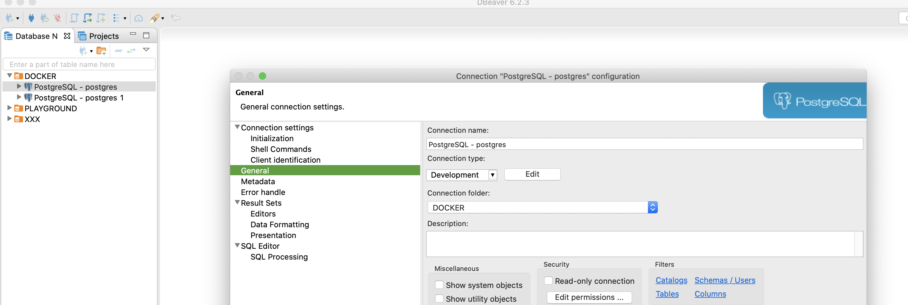Select PostgreSQL - postgres in navigator tree

pos(76,86)
